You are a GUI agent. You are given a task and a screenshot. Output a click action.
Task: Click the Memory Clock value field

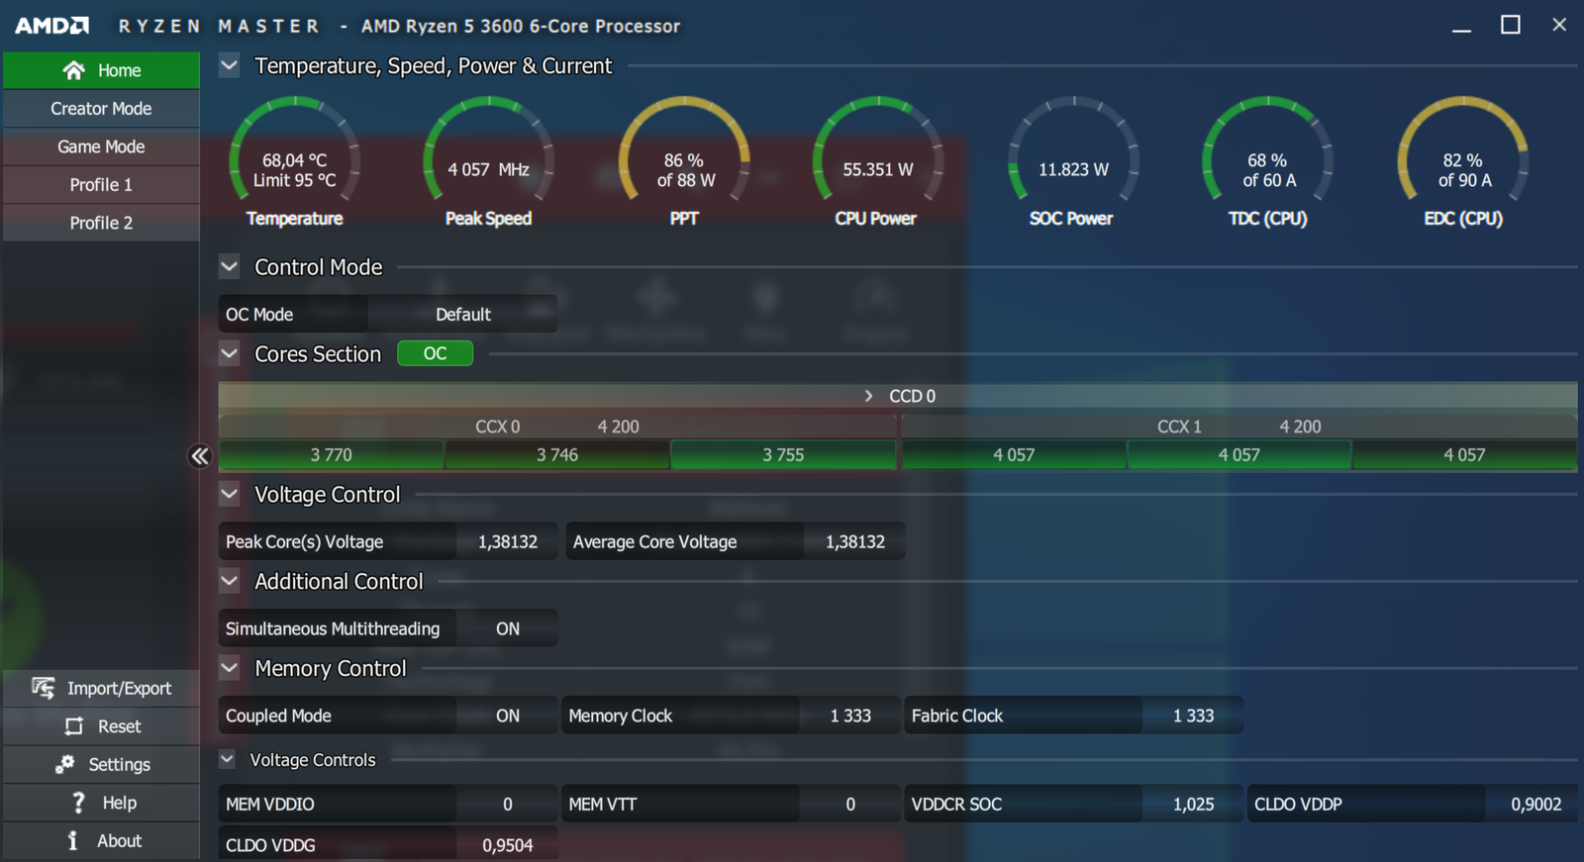tap(849, 716)
